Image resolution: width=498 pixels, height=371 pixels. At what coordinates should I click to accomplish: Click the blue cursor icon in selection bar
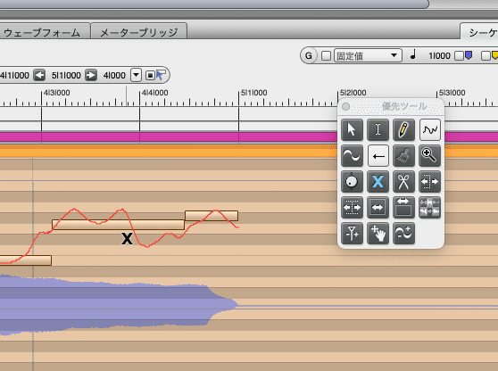pos(161,75)
